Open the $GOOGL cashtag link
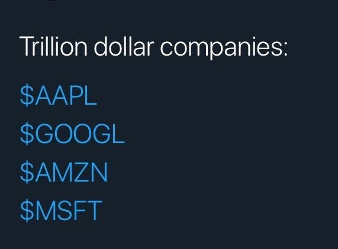Viewport: 338px width, 249px height. [x=72, y=133]
